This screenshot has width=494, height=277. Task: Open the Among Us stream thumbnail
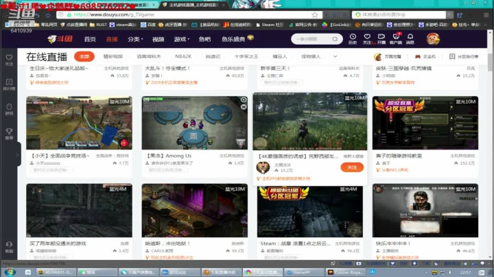click(x=194, y=123)
